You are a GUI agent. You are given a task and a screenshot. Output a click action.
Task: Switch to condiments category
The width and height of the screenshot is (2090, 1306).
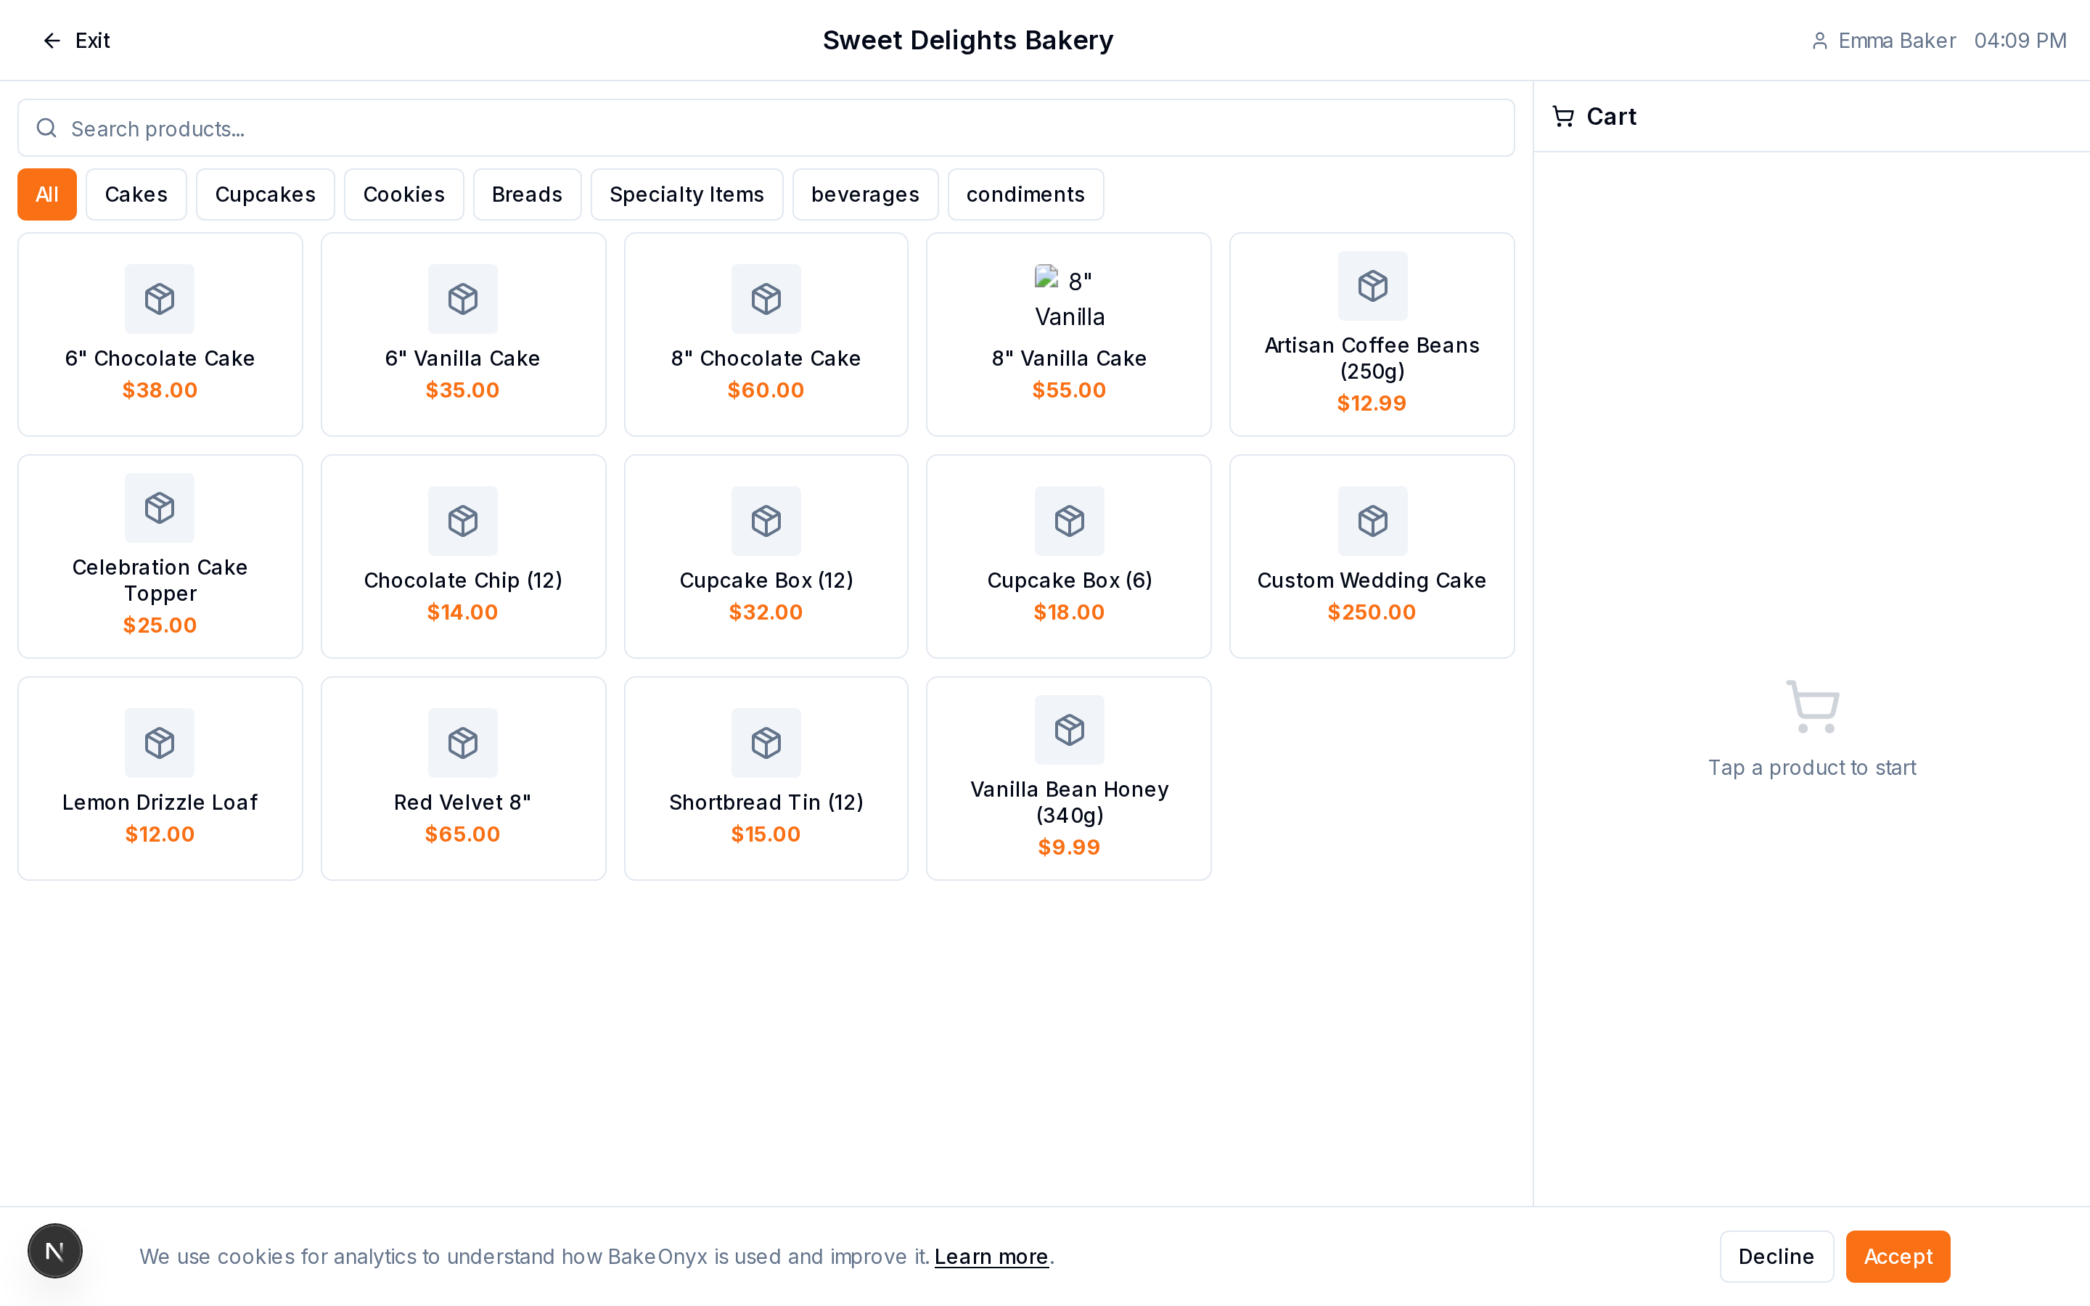tap(1025, 194)
